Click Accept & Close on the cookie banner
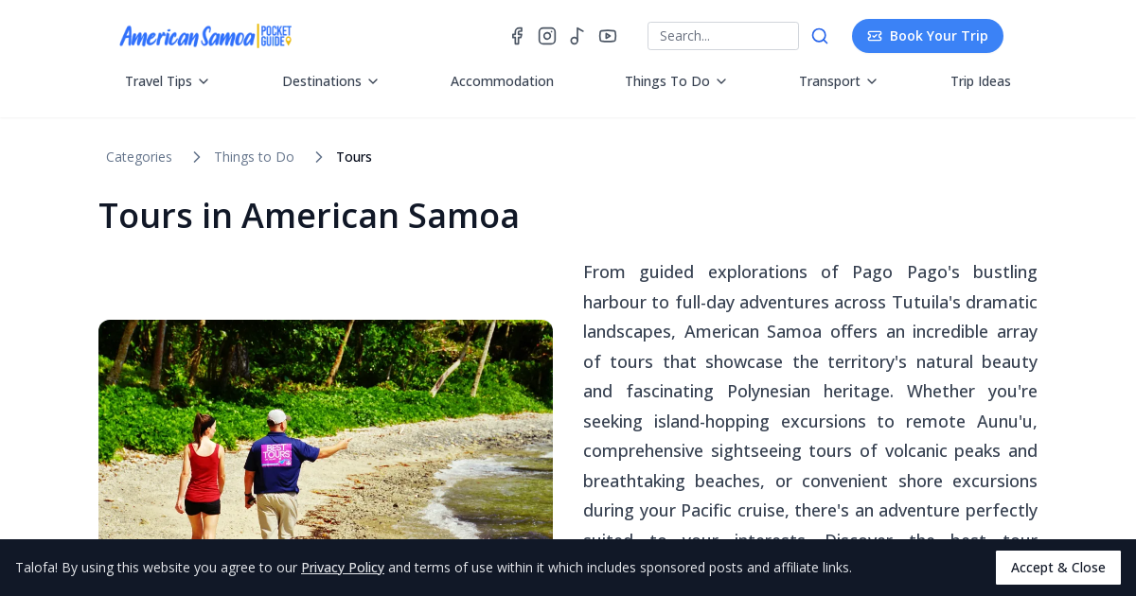 coord(1058,568)
